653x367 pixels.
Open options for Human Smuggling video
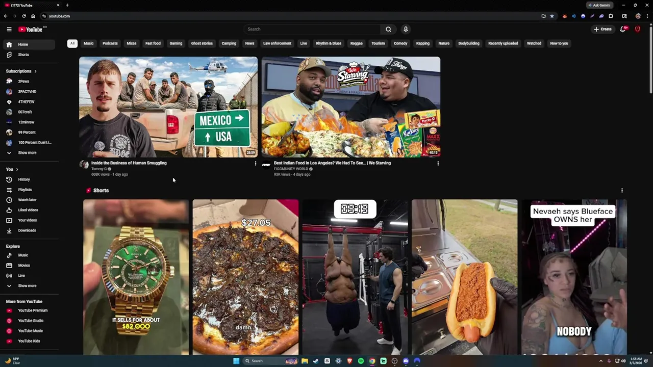(x=256, y=164)
